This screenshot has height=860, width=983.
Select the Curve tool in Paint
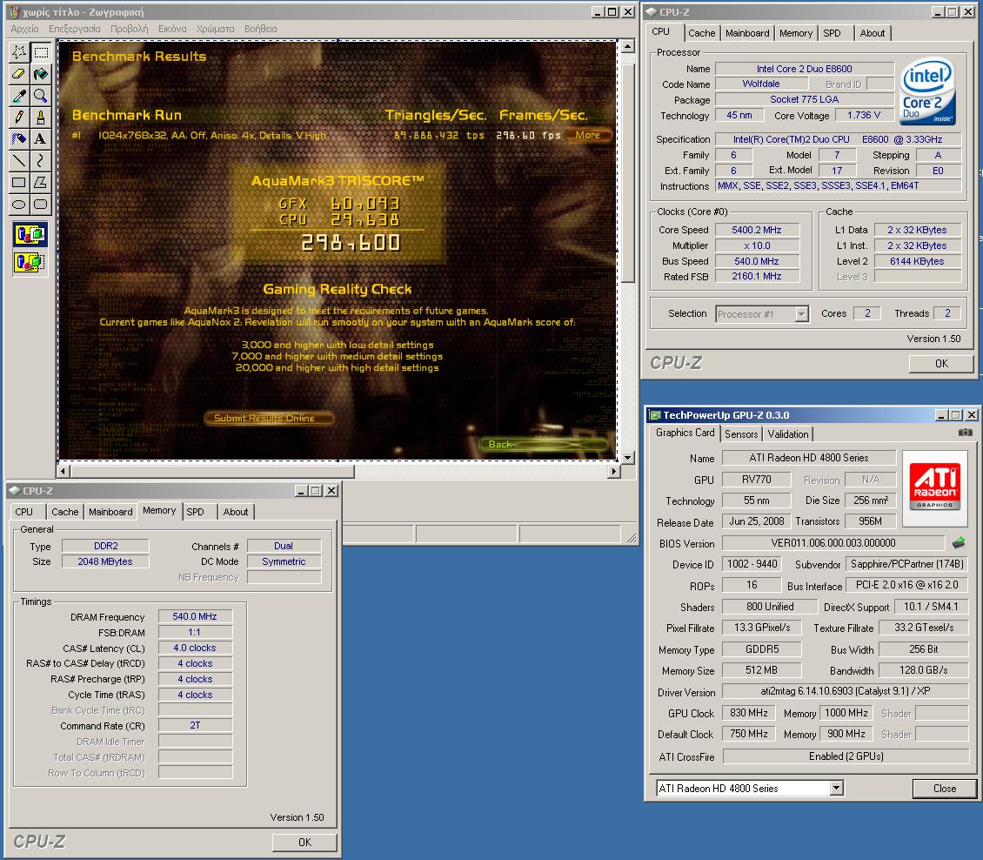41,160
